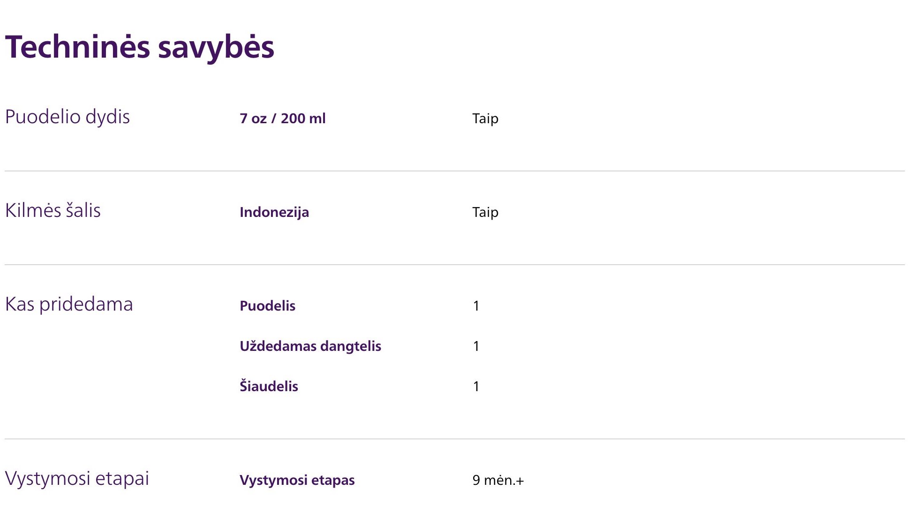Select the Kas pridedama section label
The height and width of the screenshot is (527, 912).
click(x=69, y=304)
